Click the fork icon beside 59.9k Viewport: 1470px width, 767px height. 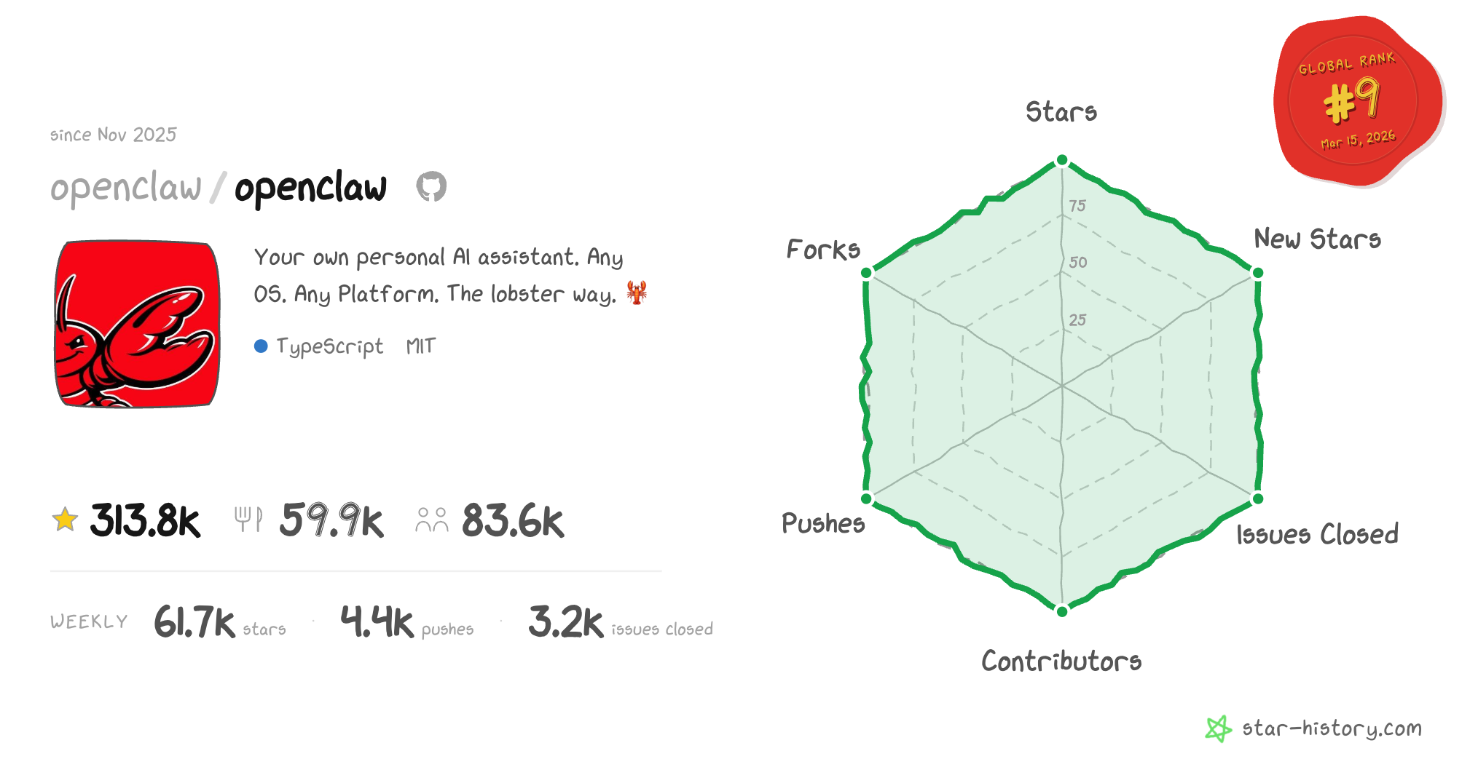point(248,520)
